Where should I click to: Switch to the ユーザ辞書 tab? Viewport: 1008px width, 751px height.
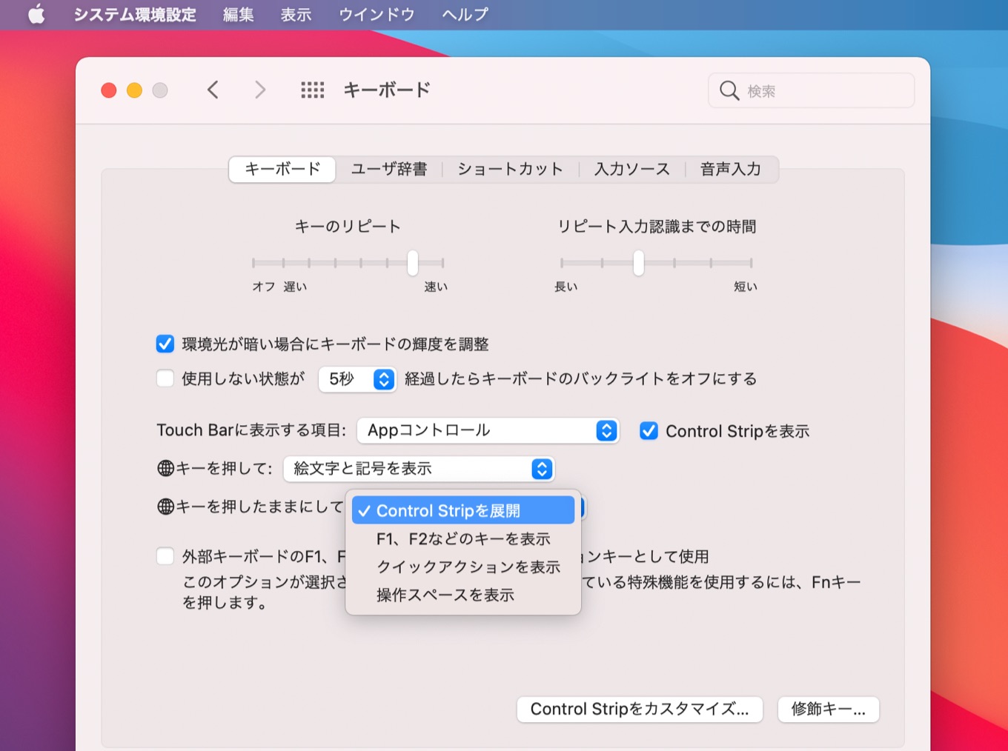(x=389, y=169)
